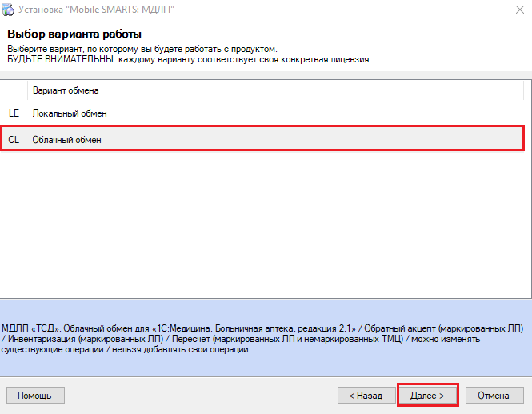Click the LE code cell
This screenshot has width=532, height=414.
(x=14, y=113)
